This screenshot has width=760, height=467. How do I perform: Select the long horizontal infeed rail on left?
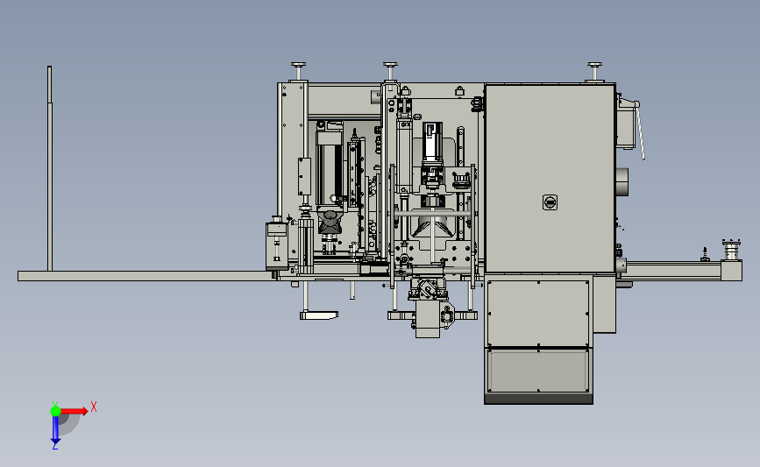click(146, 276)
